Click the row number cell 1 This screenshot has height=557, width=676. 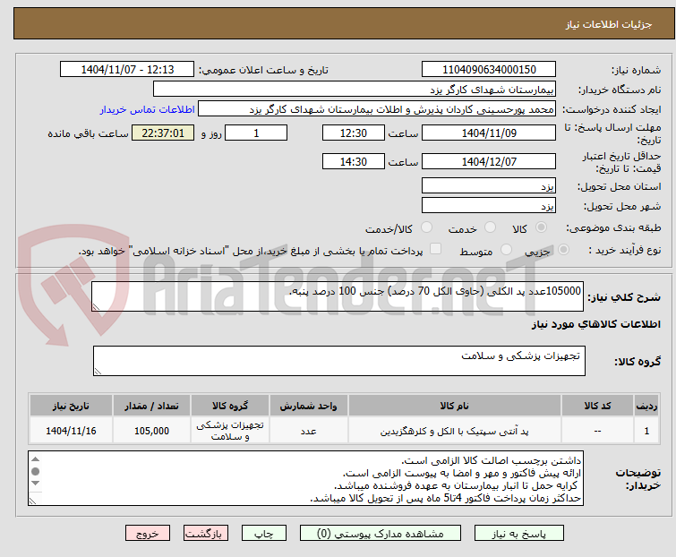pos(646,431)
